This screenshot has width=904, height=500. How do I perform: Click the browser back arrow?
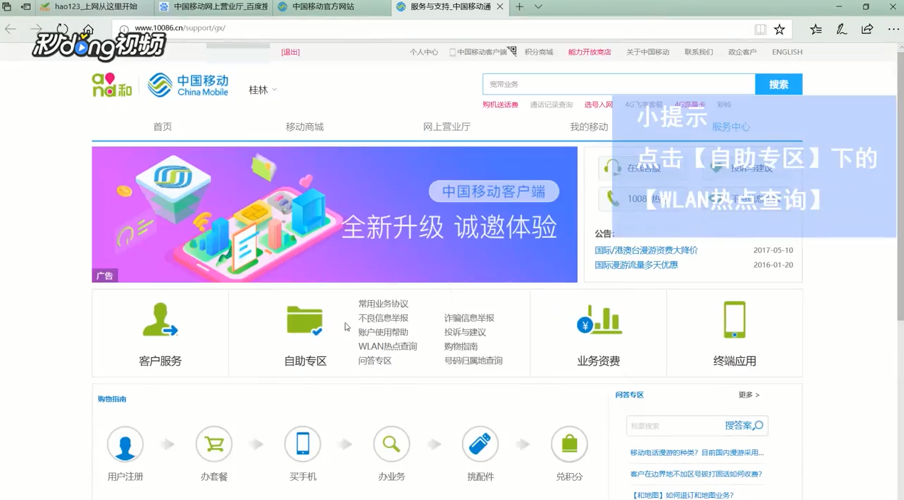11,29
